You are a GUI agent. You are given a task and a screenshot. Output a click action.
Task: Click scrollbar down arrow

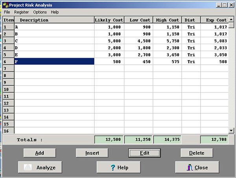tap(231, 130)
